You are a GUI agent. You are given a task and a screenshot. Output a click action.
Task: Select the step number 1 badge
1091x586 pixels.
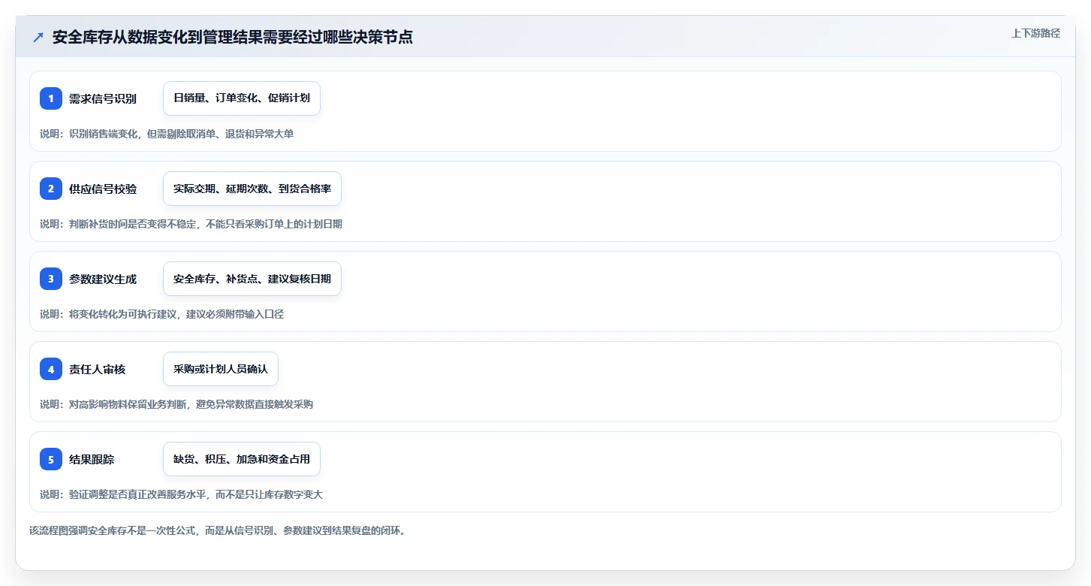(x=51, y=98)
